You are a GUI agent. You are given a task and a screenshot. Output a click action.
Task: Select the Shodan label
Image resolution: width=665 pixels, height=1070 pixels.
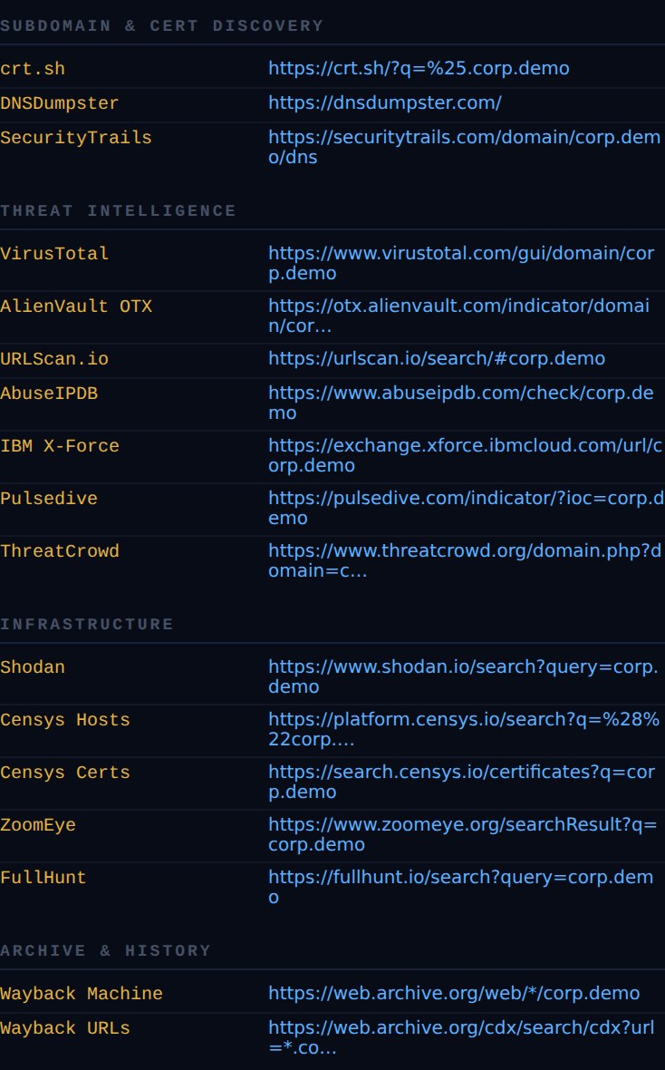click(x=33, y=667)
